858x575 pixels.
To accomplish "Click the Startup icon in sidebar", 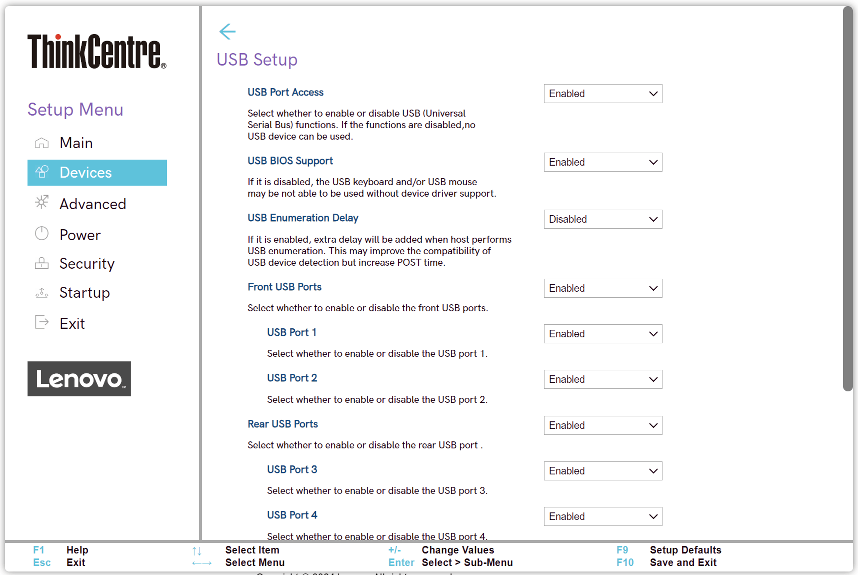I will pyautogui.click(x=42, y=293).
